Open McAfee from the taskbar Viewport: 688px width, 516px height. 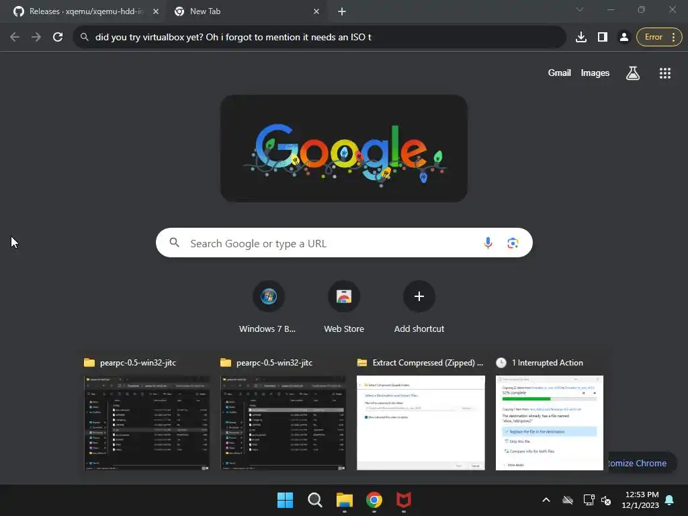click(404, 500)
